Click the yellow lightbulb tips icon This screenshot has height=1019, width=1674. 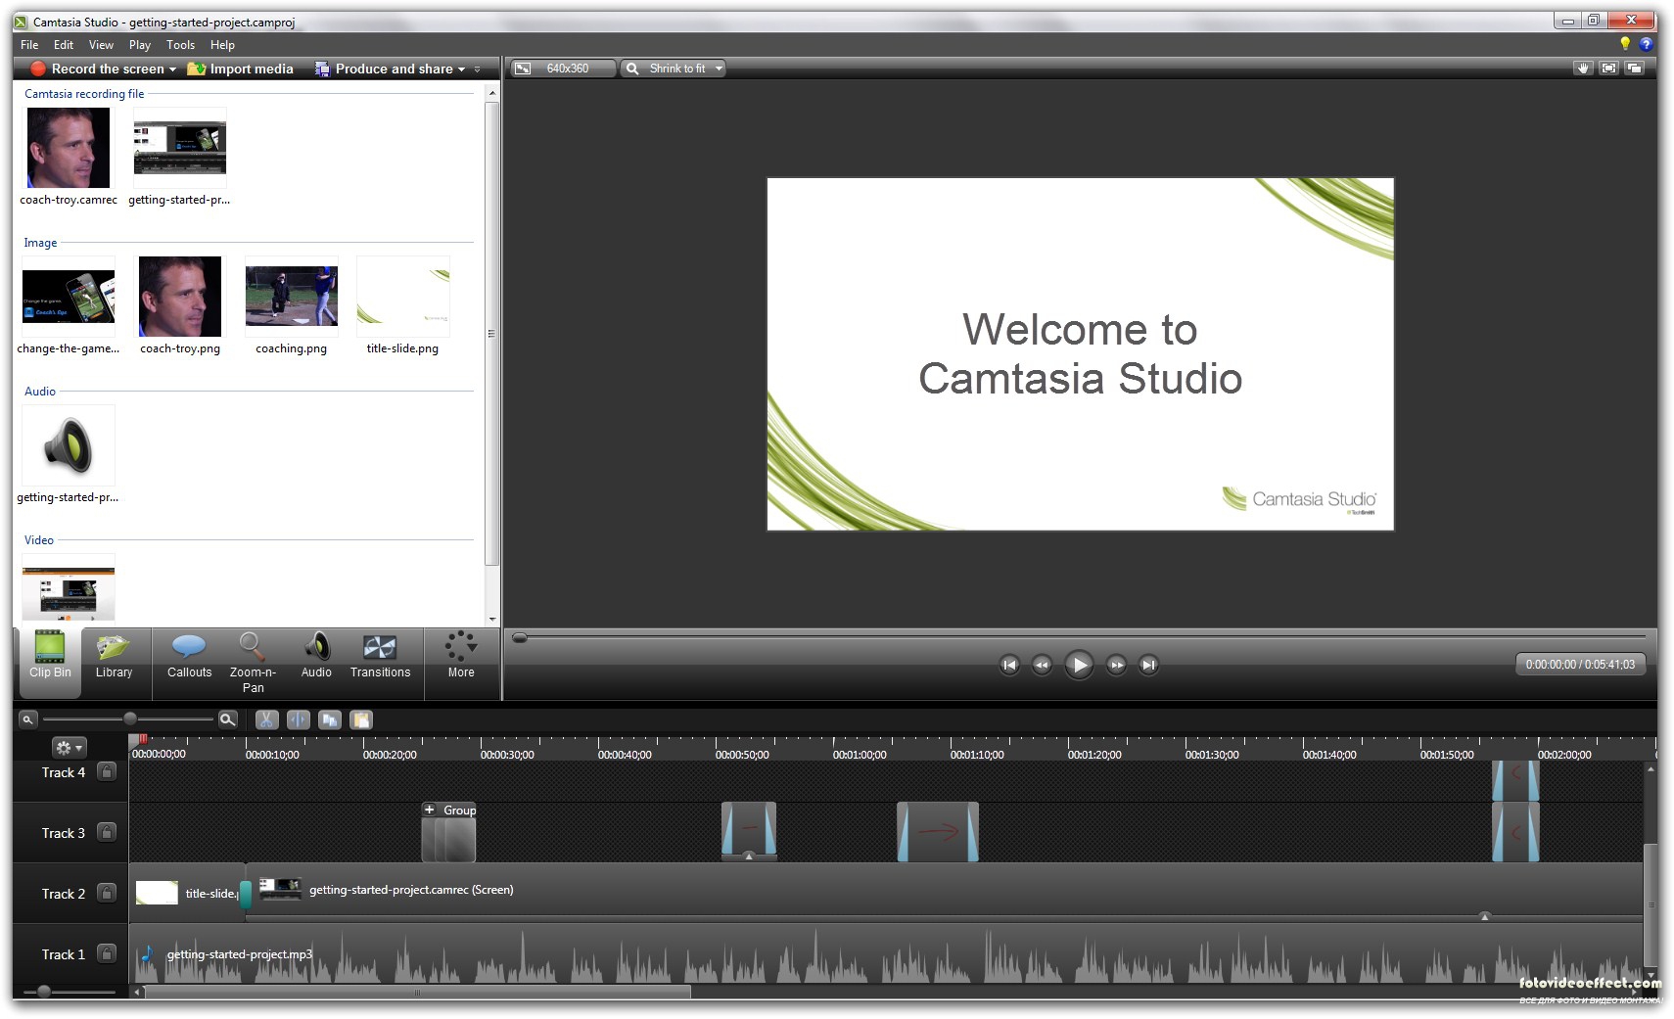pyautogui.click(x=1625, y=43)
